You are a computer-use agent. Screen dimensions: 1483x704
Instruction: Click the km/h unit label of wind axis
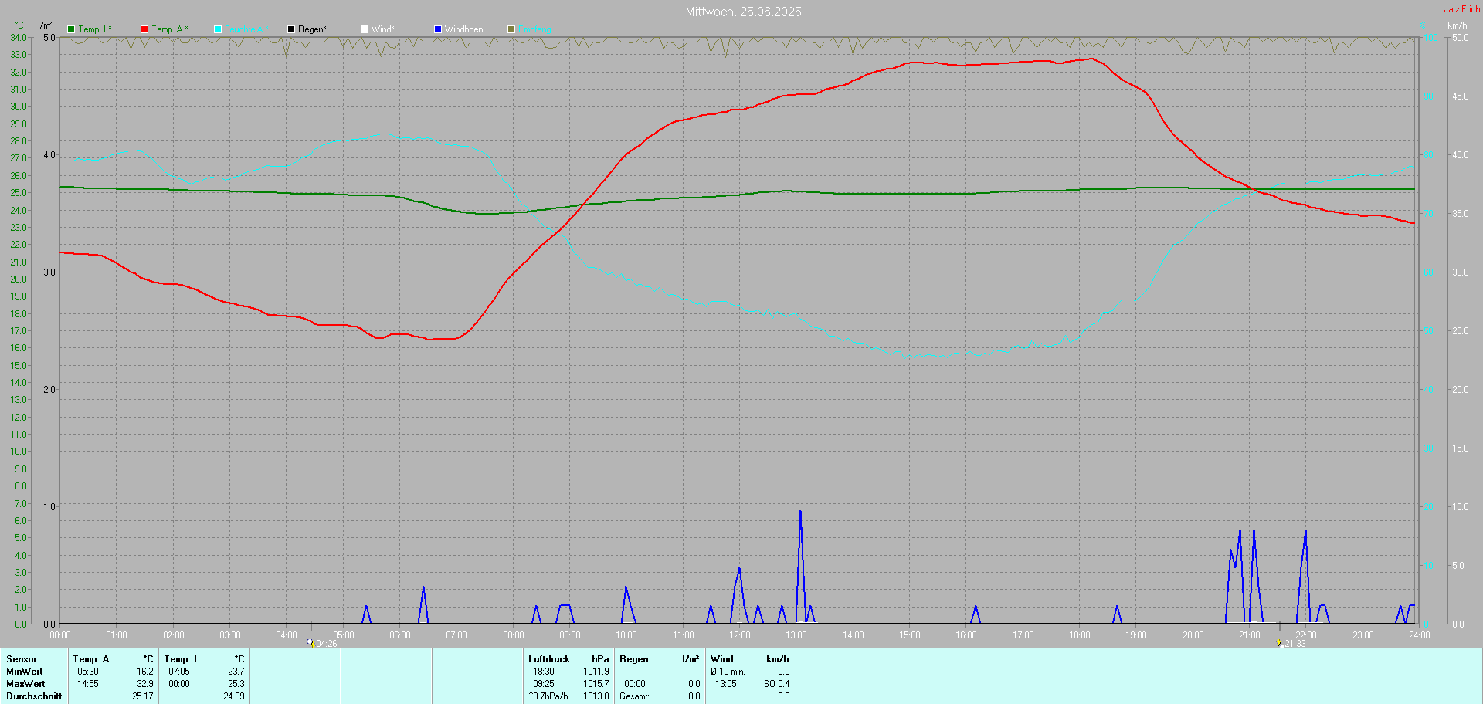(x=1457, y=25)
